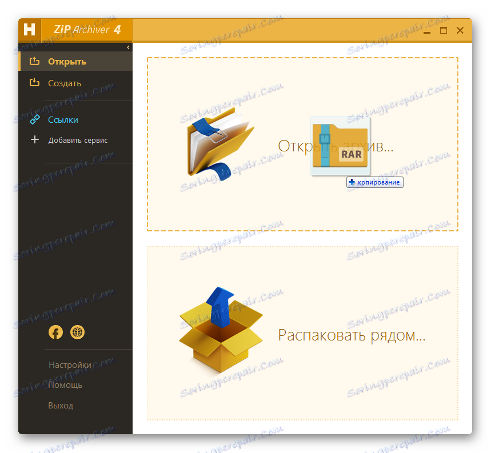Collapse the sidebar with the chevron arrow
The height and width of the screenshot is (453, 491).
pos(128,47)
